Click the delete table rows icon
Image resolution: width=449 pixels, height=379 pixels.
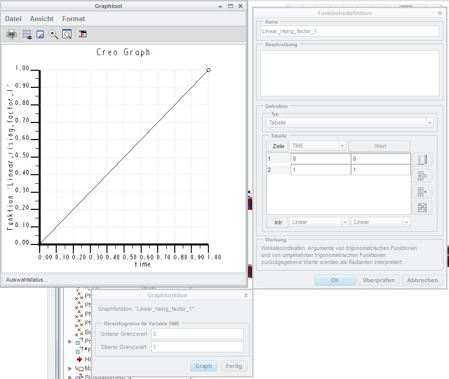coord(422,207)
